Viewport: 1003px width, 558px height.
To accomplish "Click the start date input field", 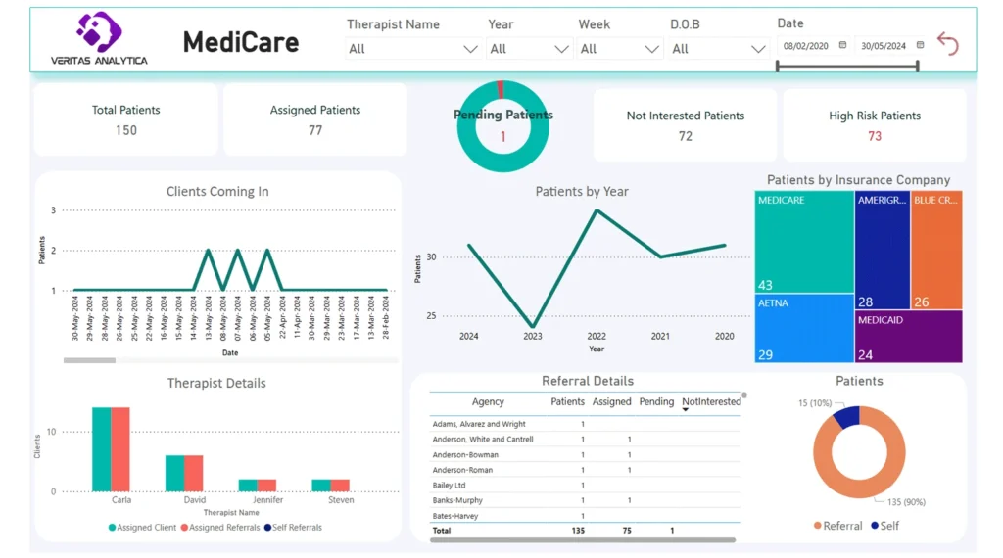I will click(805, 45).
